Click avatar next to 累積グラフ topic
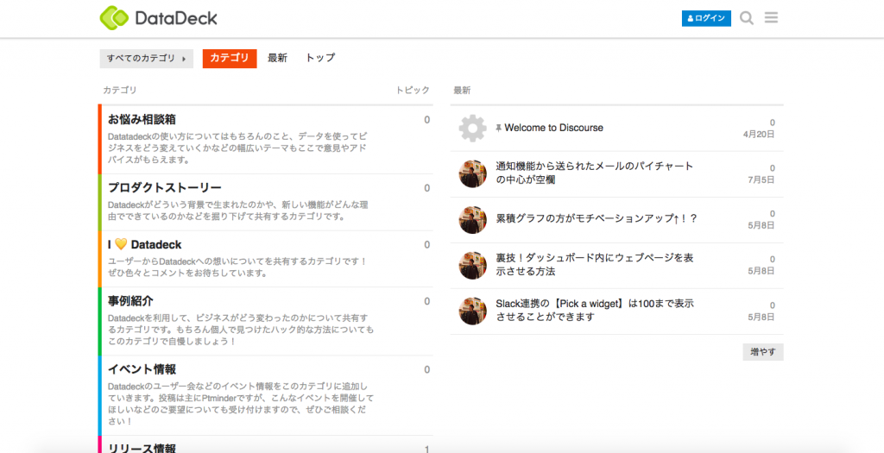This screenshot has height=453, width=884. (472, 219)
